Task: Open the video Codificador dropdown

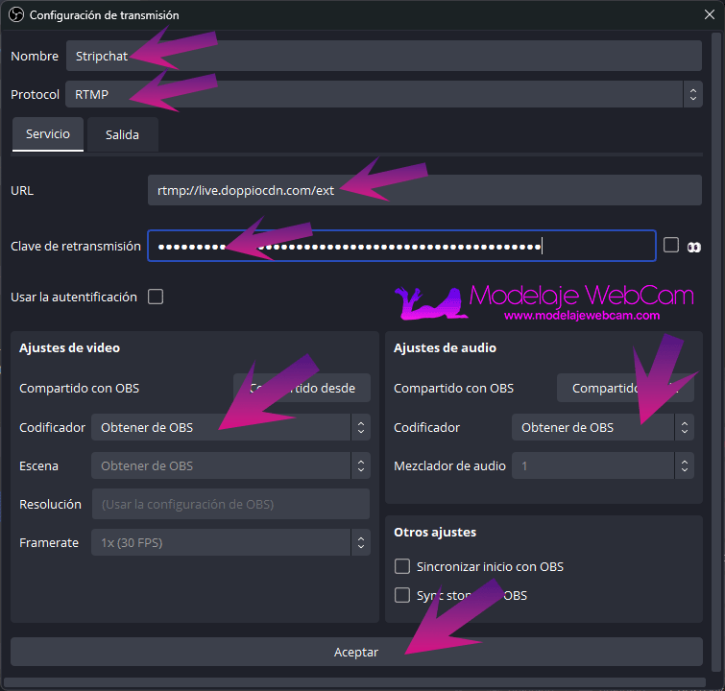Action: point(230,427)
